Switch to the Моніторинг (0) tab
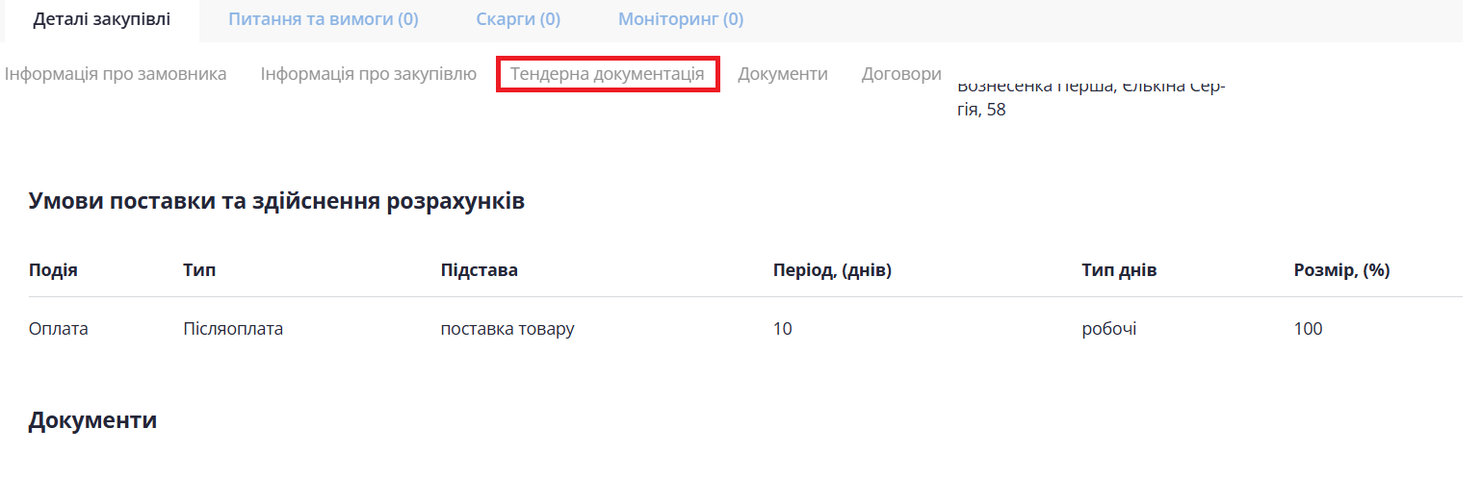The width and height of the screenshot is (1482, 504). click(x=680, y=19)
